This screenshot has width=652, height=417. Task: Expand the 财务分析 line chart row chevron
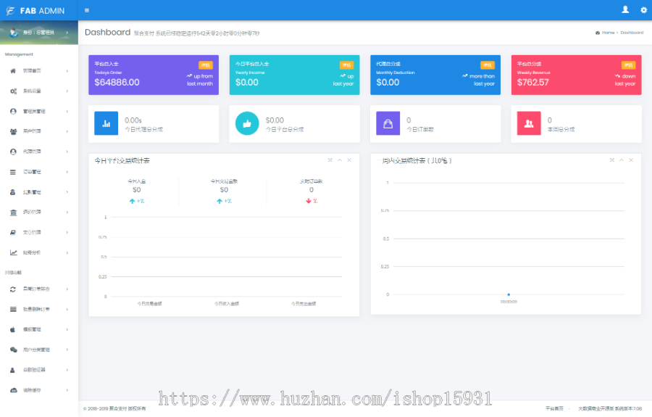point(67,252)
